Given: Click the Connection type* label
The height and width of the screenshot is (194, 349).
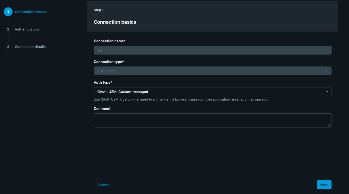Looking at the screenshot, I should pyautogui.click(x=109, y=62).
